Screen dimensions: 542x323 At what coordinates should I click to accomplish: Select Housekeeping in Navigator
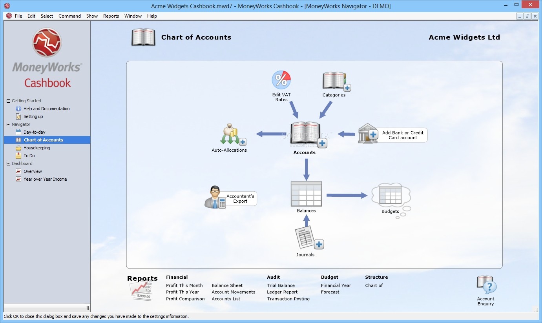coord(37,148)
